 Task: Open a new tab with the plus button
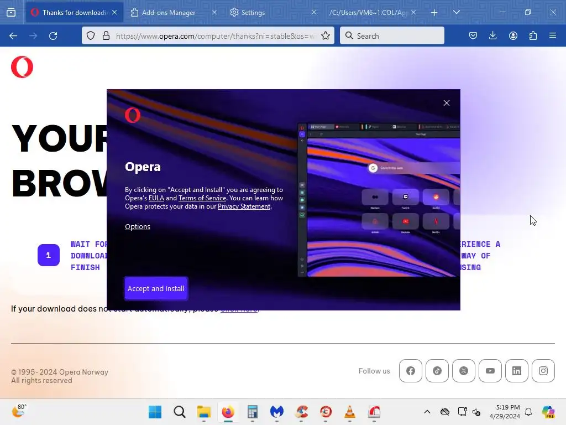coord(434,13)
